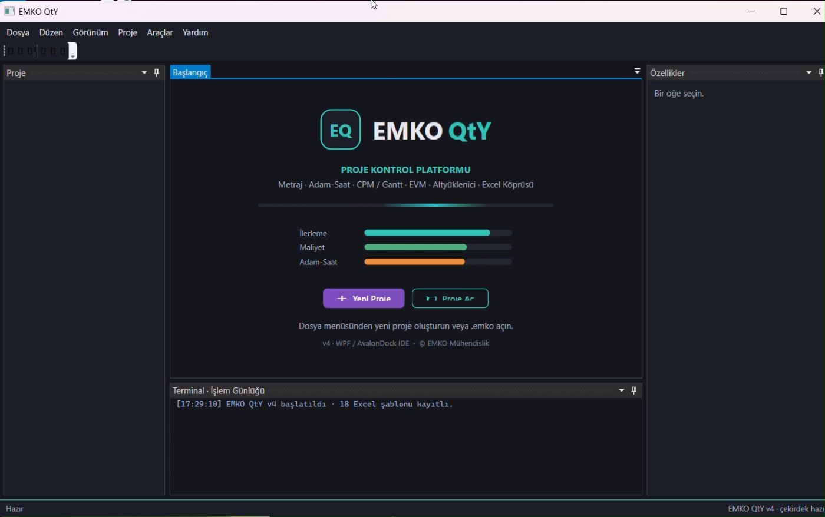825x517 pixels.
Task: Open the Düzen menu
Action: point(51,32)
